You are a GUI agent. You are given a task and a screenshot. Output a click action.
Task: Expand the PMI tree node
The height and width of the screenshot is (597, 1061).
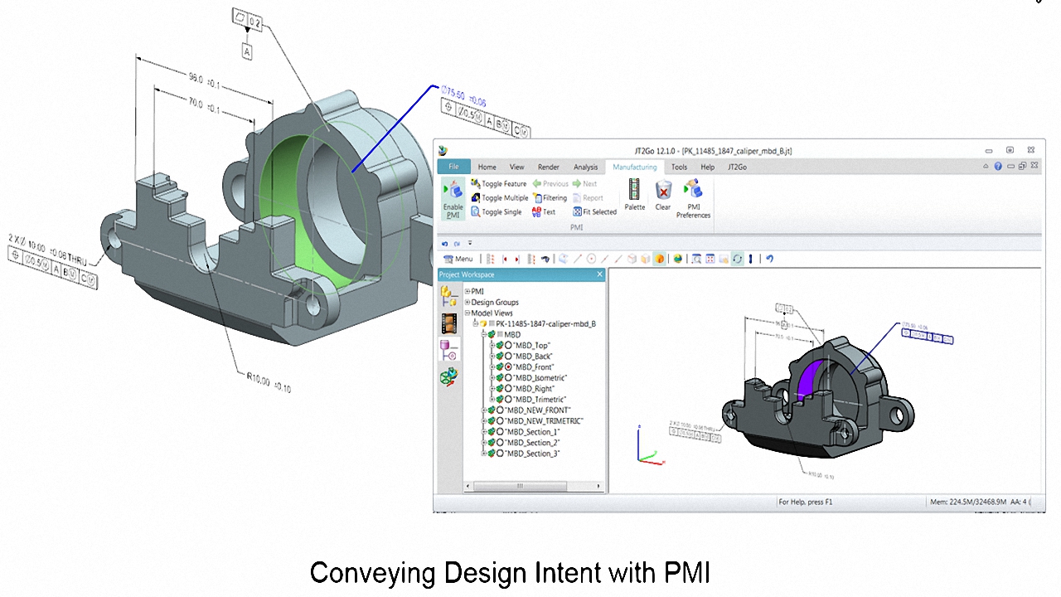(467, 292)
